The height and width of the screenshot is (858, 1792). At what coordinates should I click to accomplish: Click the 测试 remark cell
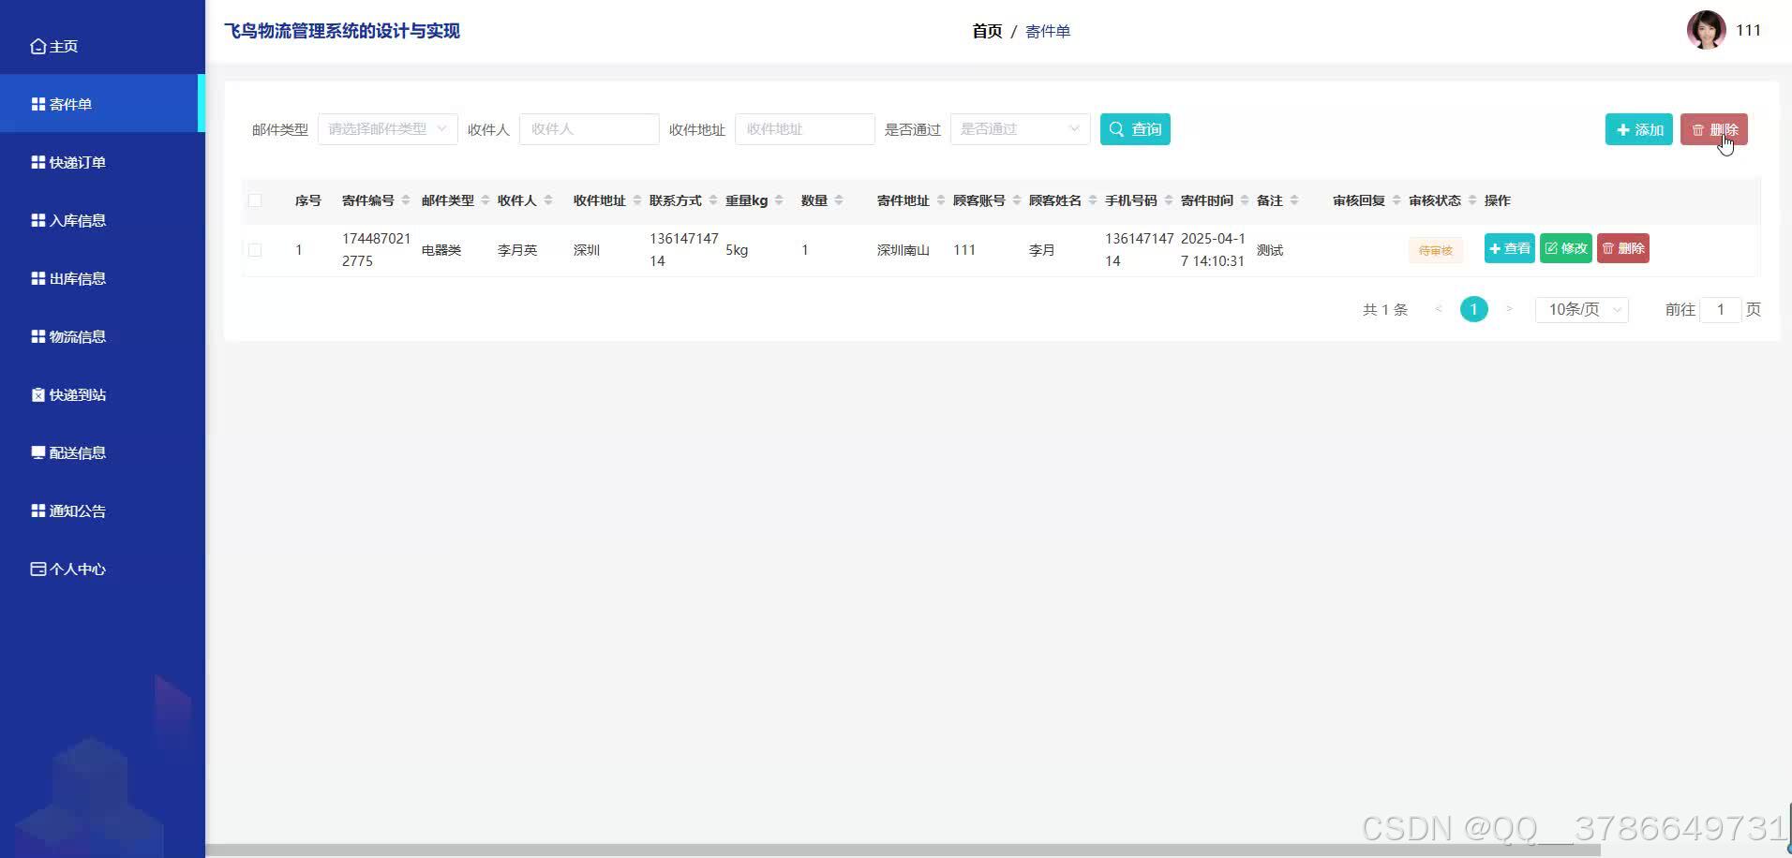[x=1270, y=250]
